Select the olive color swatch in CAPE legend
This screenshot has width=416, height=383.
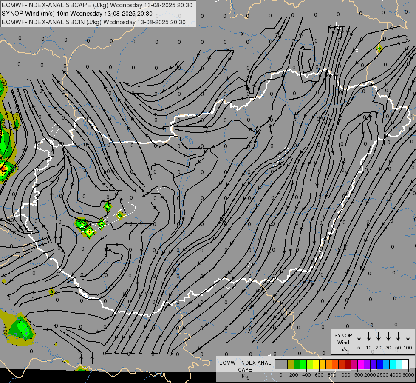291,364
